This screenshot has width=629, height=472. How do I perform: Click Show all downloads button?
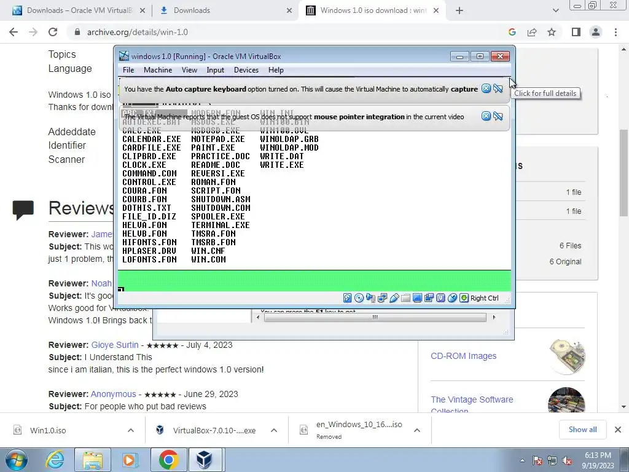click(582, 430)
